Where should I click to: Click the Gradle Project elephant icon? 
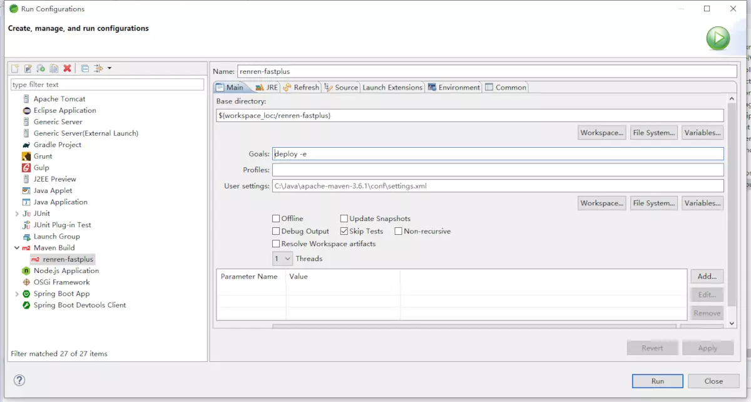26,145
